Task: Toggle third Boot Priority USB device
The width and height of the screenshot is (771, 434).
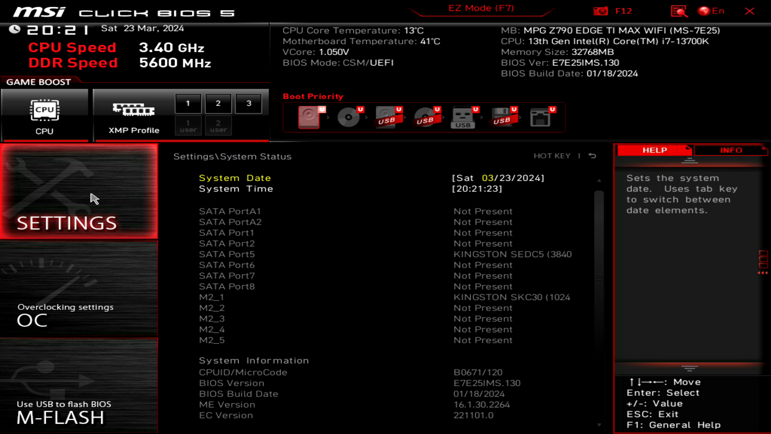Action: coord(464,117)
